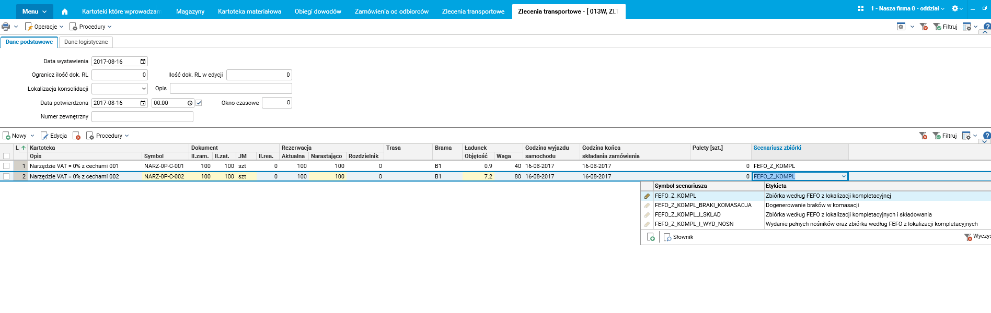Viewport: 991px width, 313px height.
Task: Click the NARZ-0P-C-001 symbol cell
Action: tap(164, 166)
